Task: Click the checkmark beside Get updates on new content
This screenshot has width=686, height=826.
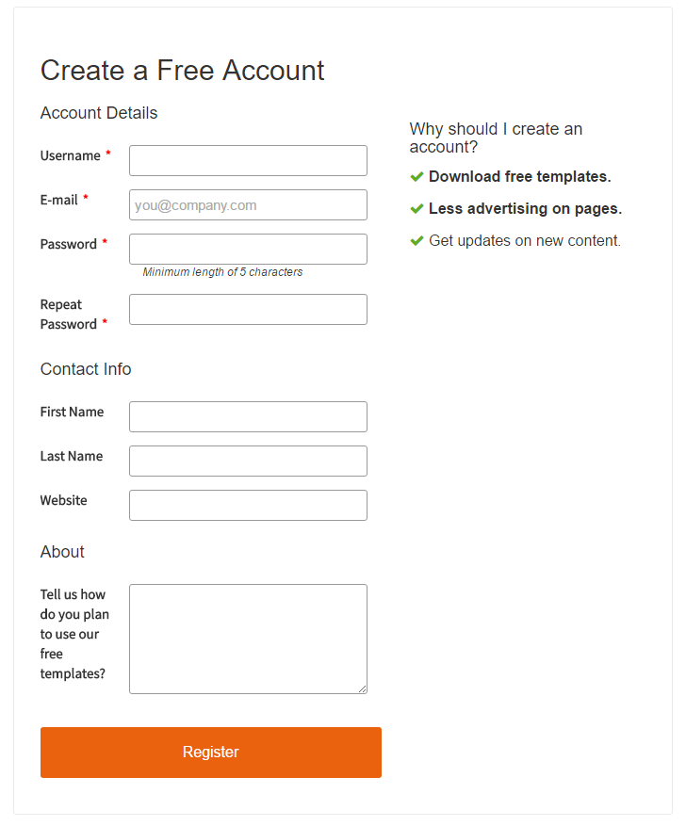Action: tap(416, 240)
